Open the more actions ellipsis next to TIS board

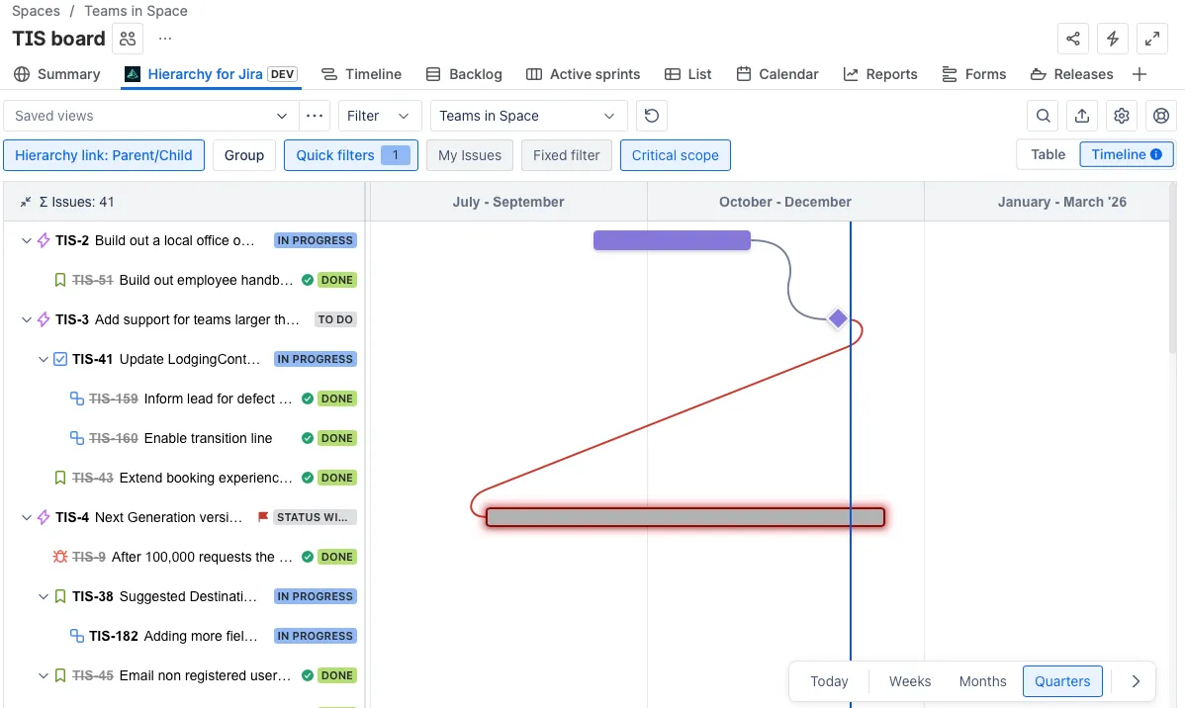point(165,39)
